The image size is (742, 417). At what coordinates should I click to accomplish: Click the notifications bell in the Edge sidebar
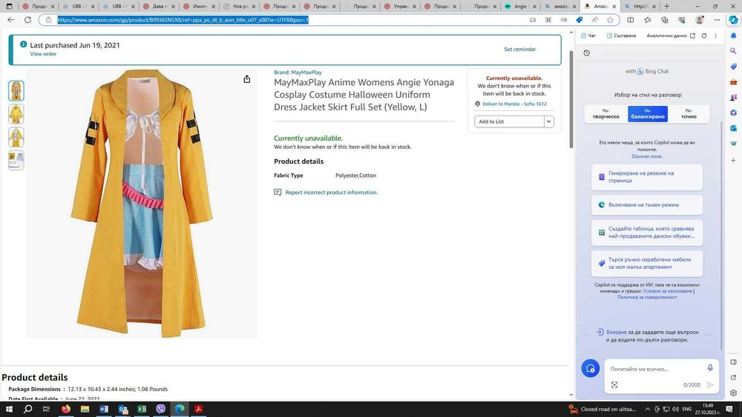pyautogui.click(x=733, y=36)
